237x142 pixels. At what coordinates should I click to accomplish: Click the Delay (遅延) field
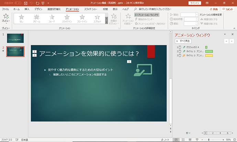(x=191, y=24)
